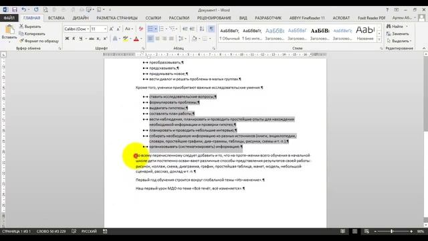Screen dimensions: 428x241
Task: Toggle strikethrough abc formatting
Action: pos(92,39)
